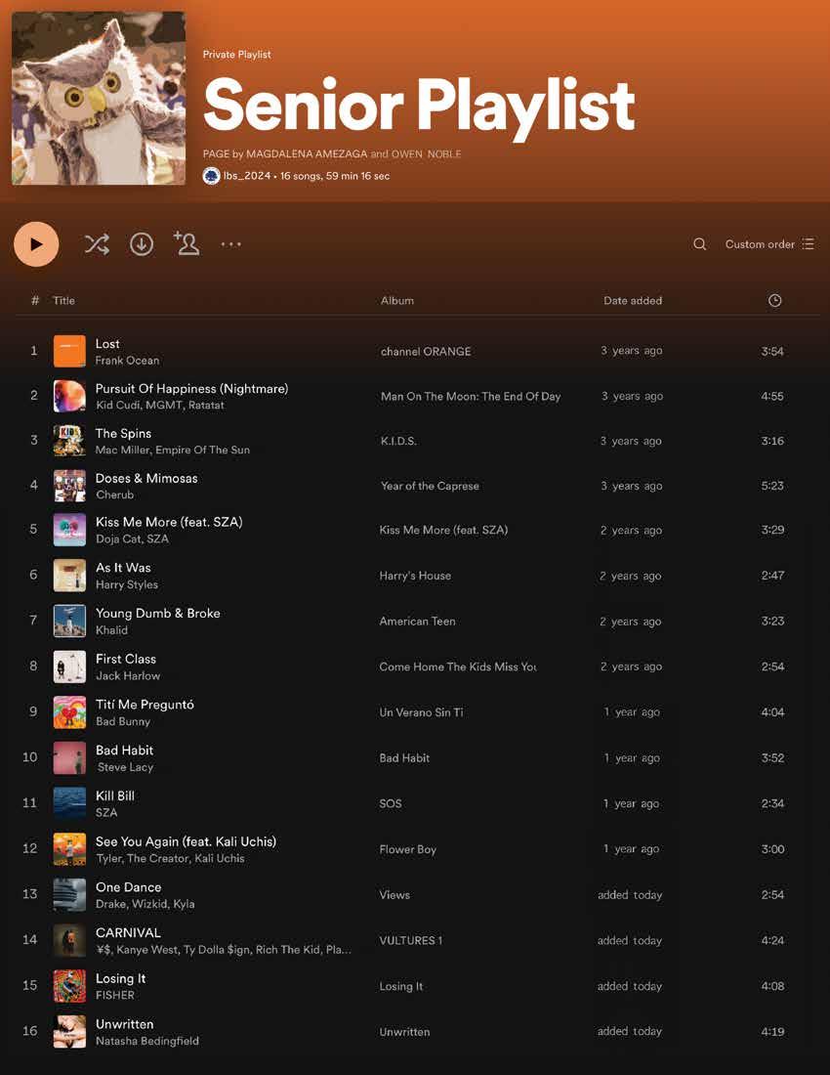Open the Harry's House album link
Screen dimensions: 830x1075
coord(415,576)
